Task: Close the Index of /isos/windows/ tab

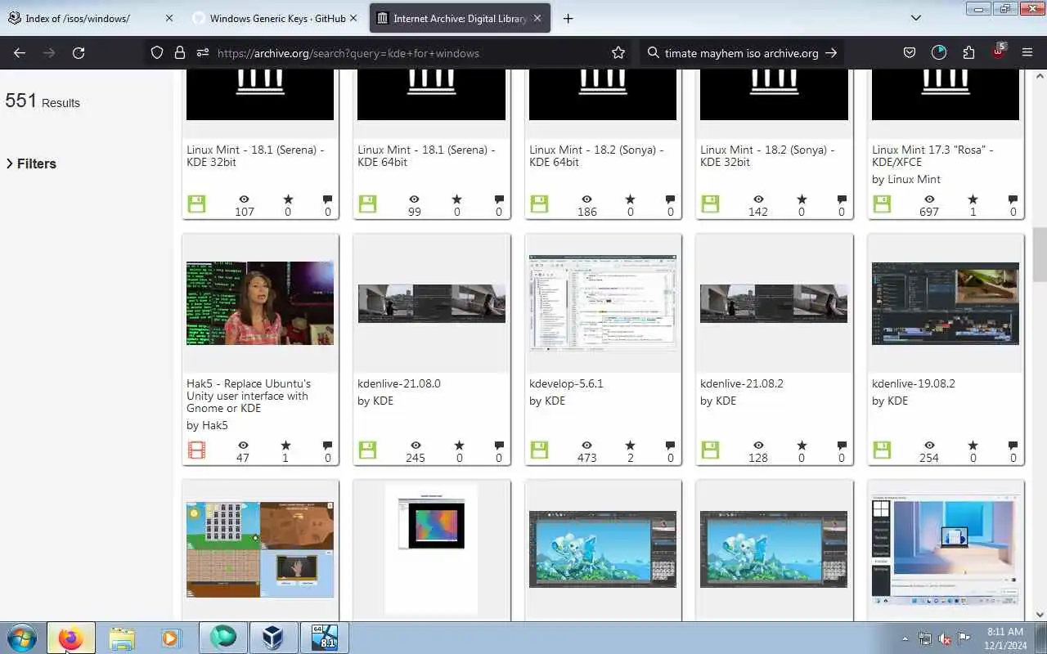Action: pos(169,18)
